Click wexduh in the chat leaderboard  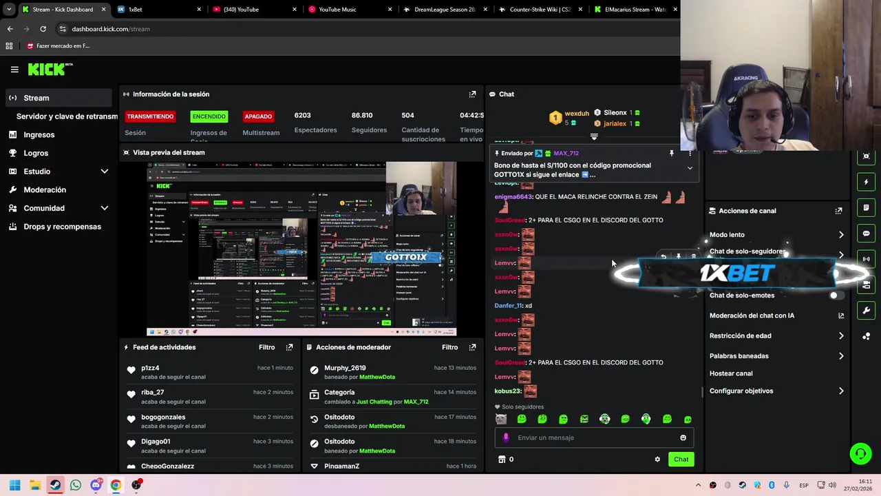point(577,114)
